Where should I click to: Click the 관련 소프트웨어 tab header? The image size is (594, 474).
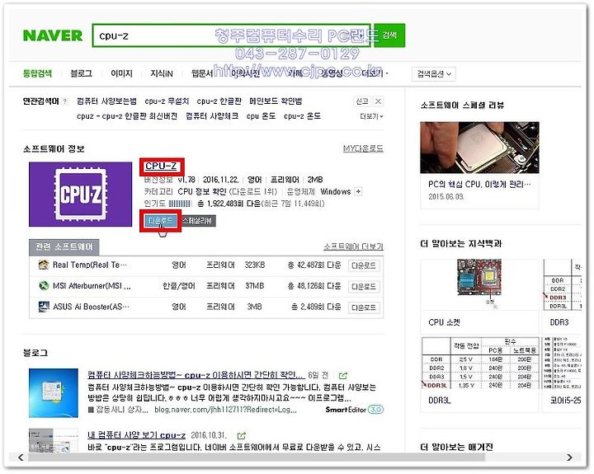(64, 247)
